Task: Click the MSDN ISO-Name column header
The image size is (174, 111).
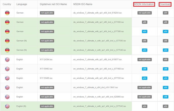Action: (83, 4)
